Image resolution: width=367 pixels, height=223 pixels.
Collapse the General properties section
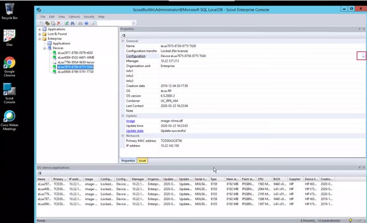(123, 41)
